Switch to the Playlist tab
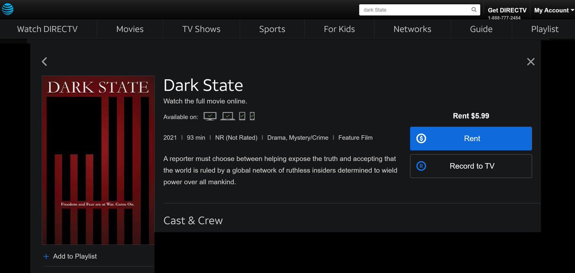This screenshot has width=575, height=273. pyautogui.click(x=544, y=29)
